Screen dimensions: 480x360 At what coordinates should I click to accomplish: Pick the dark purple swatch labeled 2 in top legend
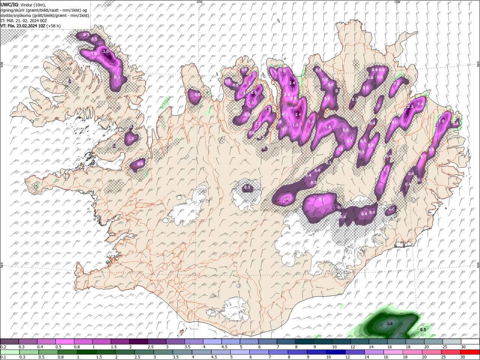click(x=138, y=342)
